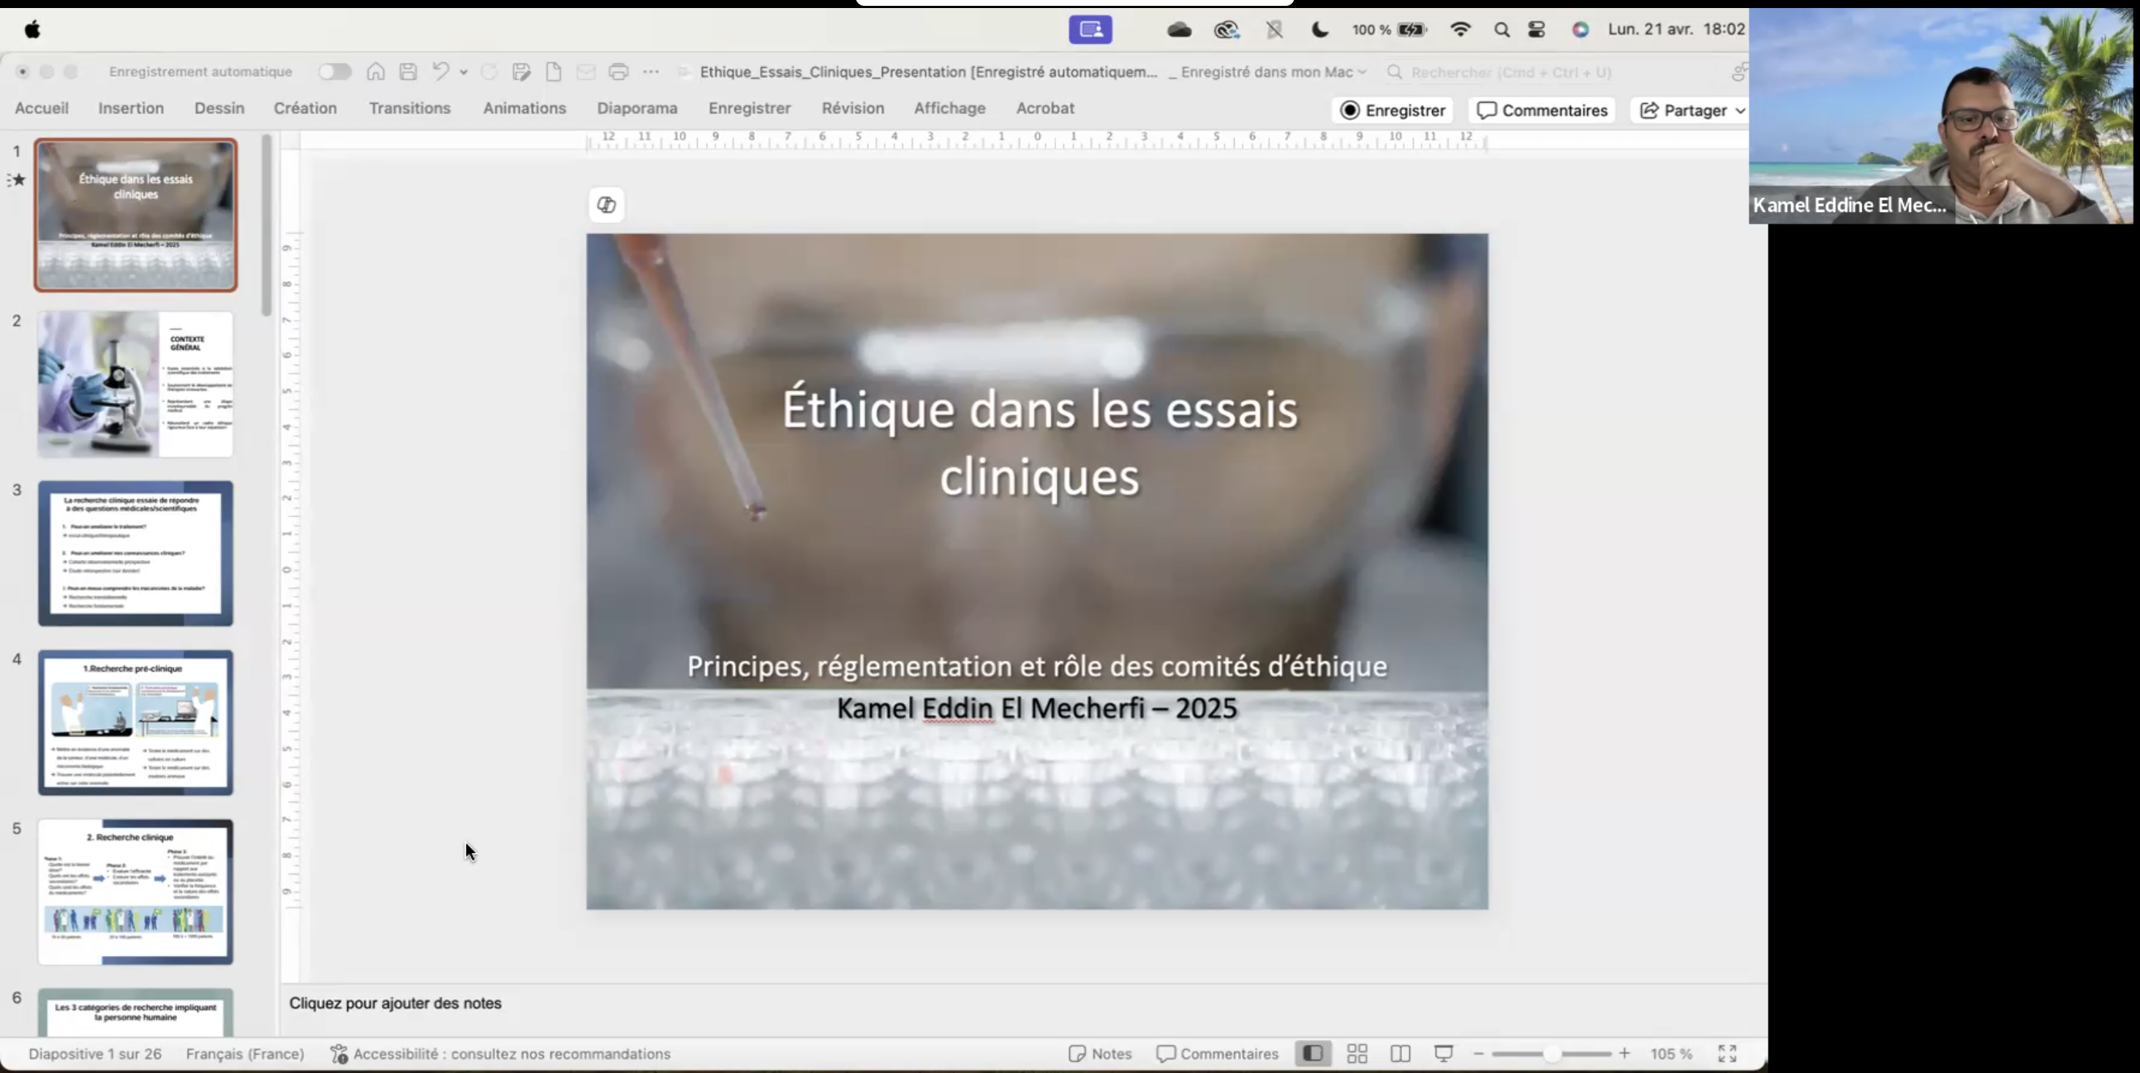Start slideshow from the status bar icon

coord(1444,1054)
